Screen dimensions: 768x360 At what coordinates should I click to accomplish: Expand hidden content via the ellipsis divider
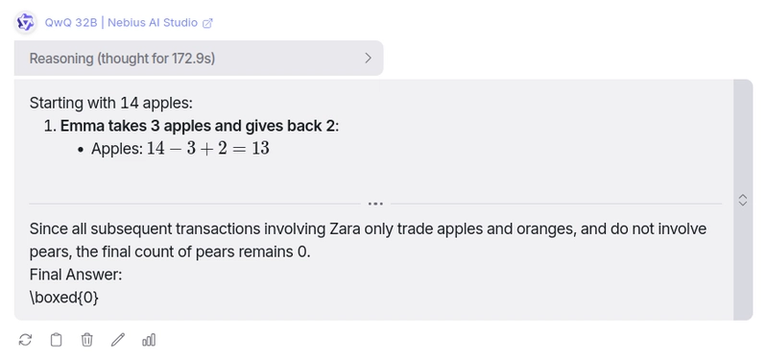pos(375,204)
